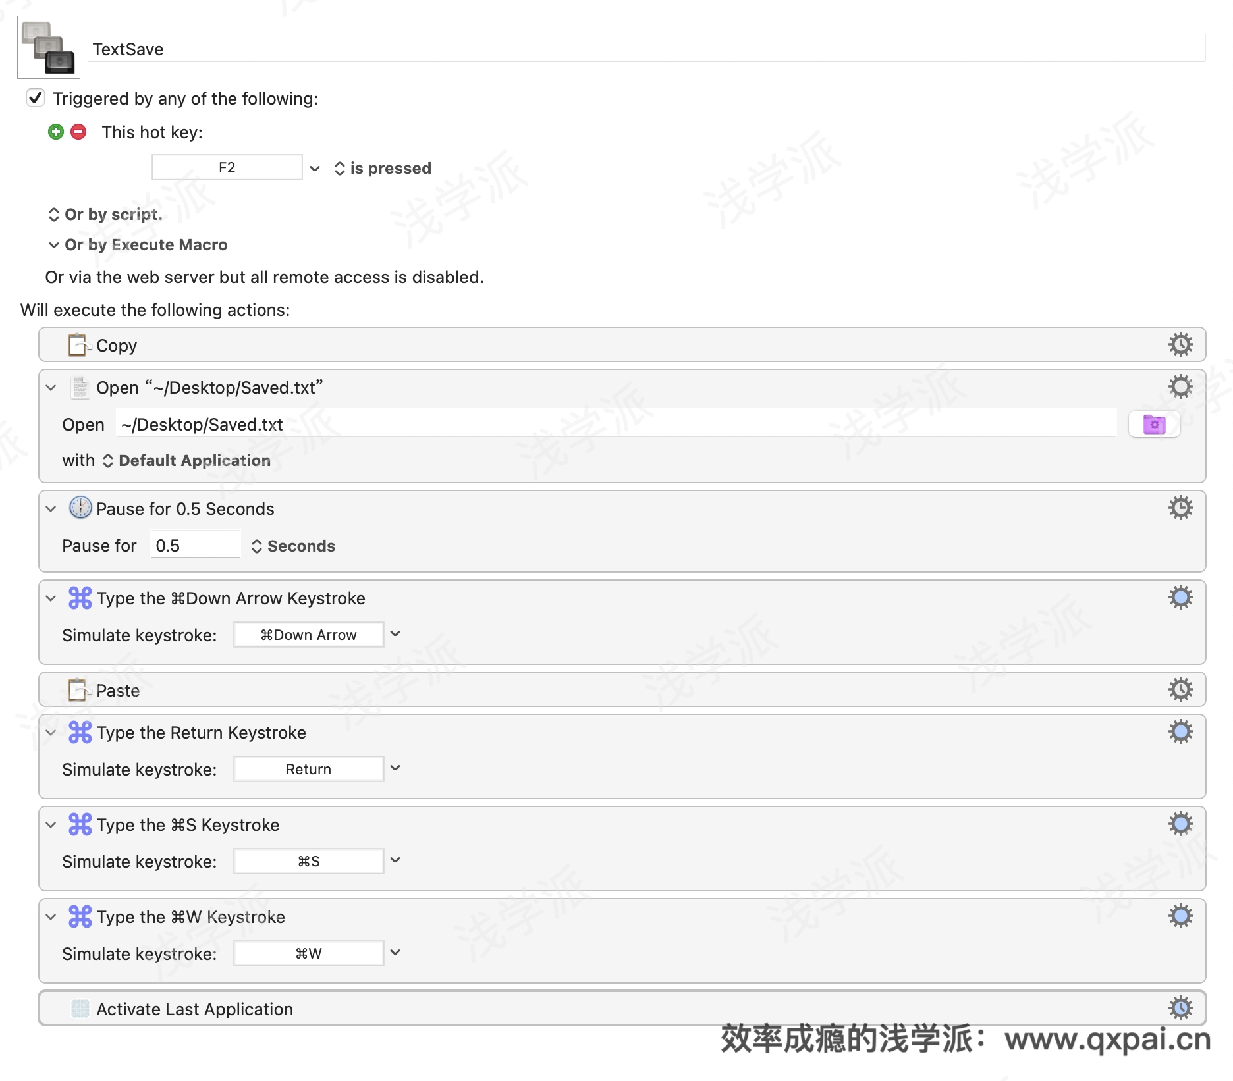The width and height of the screenshot is (1233, 1081).
Task: Remove the hot key trigger with red minus
Action: tap(78, 132)
